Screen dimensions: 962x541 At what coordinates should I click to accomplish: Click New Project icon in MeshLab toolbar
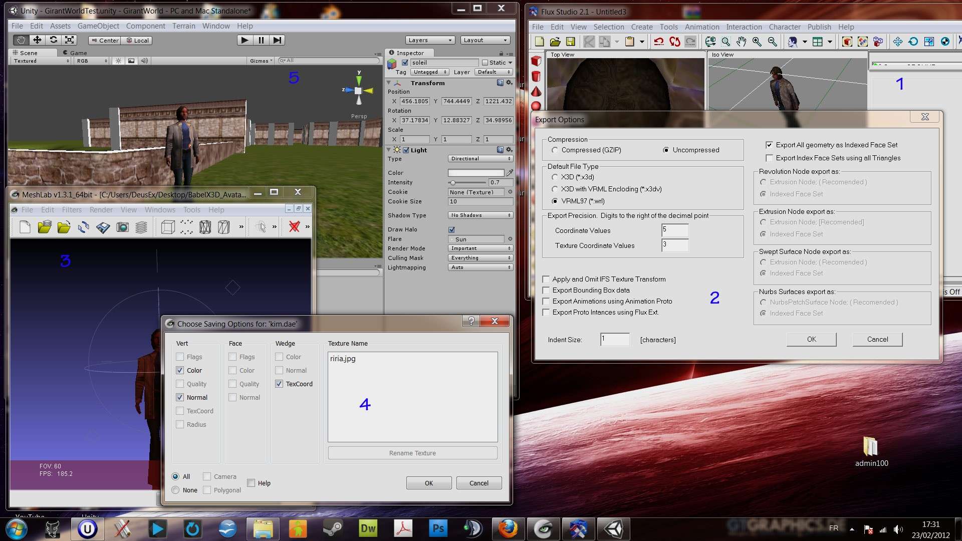click(25, 227)
